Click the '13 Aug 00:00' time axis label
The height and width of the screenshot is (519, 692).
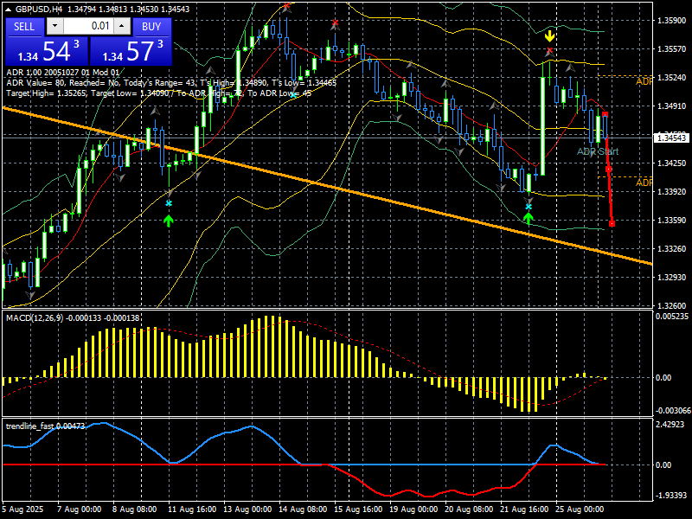(x=247, y=509)
